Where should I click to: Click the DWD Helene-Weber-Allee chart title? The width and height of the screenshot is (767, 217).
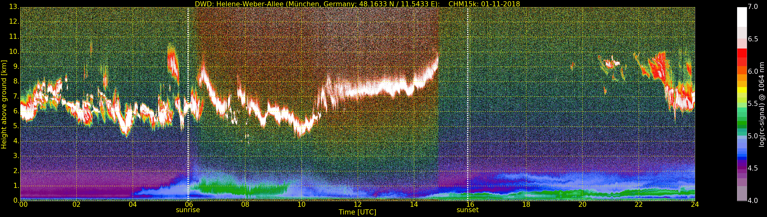coord(317,4)
